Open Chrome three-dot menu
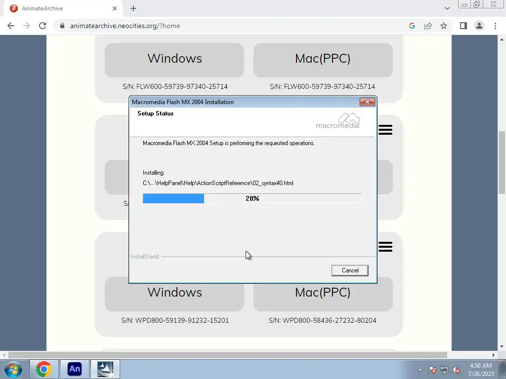Viewport: 506px width, 379px height. (x=495, y=26)
